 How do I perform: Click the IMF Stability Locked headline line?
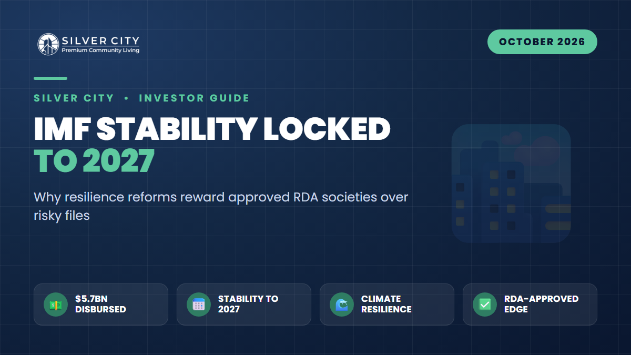click(212, 130)
